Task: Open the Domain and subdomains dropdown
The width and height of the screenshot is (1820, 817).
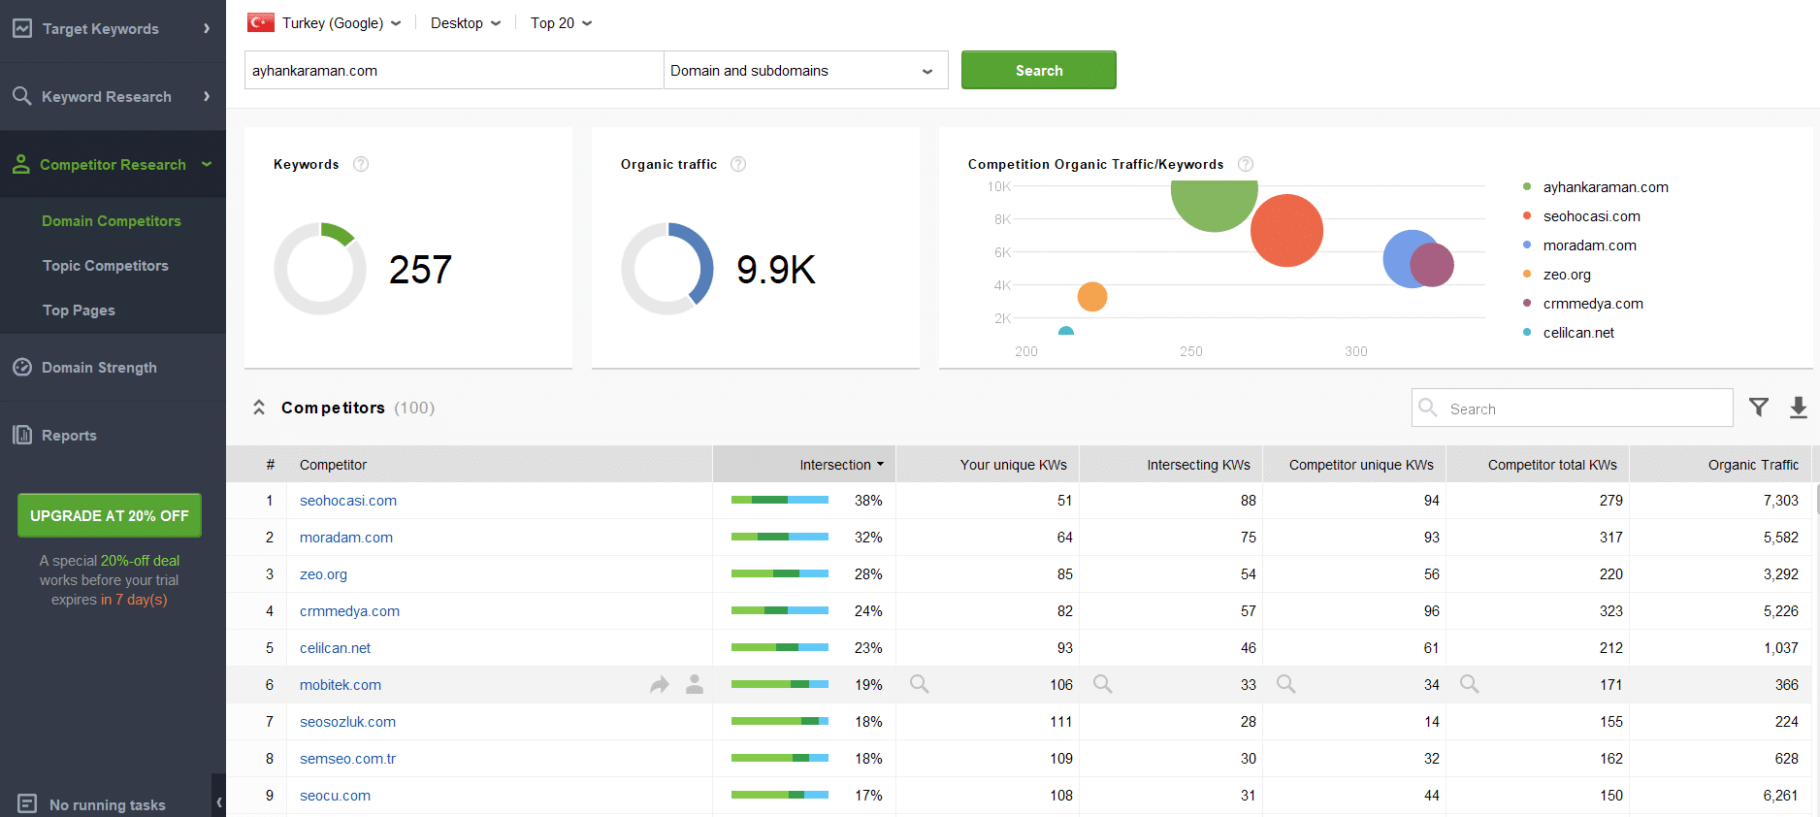Action: [x=805, y=70]
